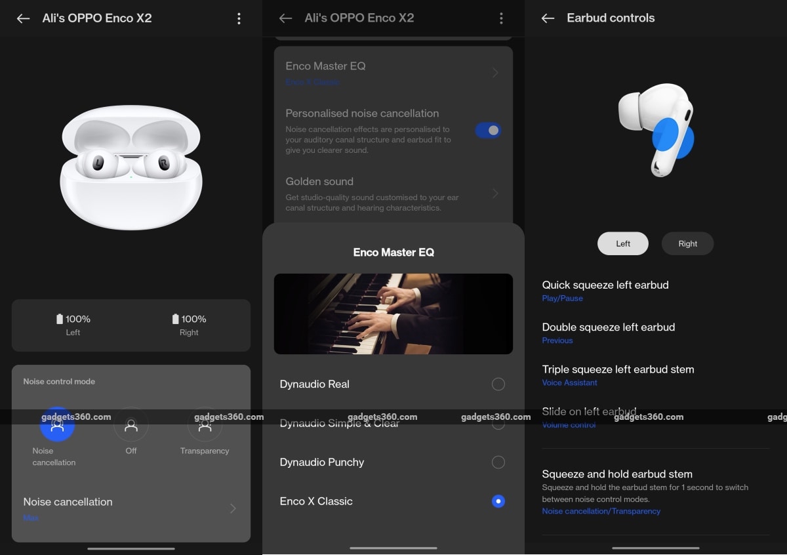Switch to the Left earbud tab
The height and width of the screenshot is (555, 787).
tap(622, 243)
